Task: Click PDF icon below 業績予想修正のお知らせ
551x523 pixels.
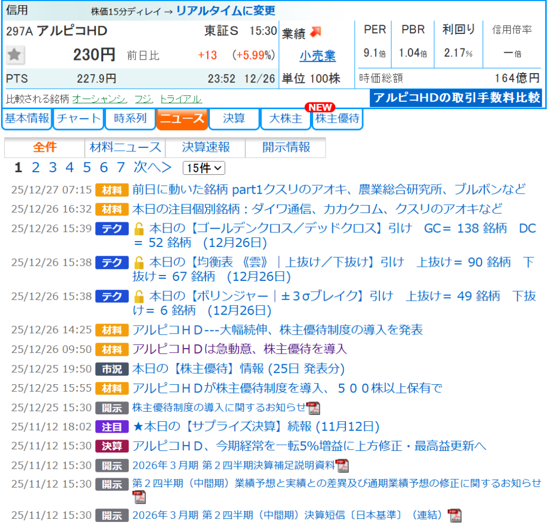Action: click(139, 497)
